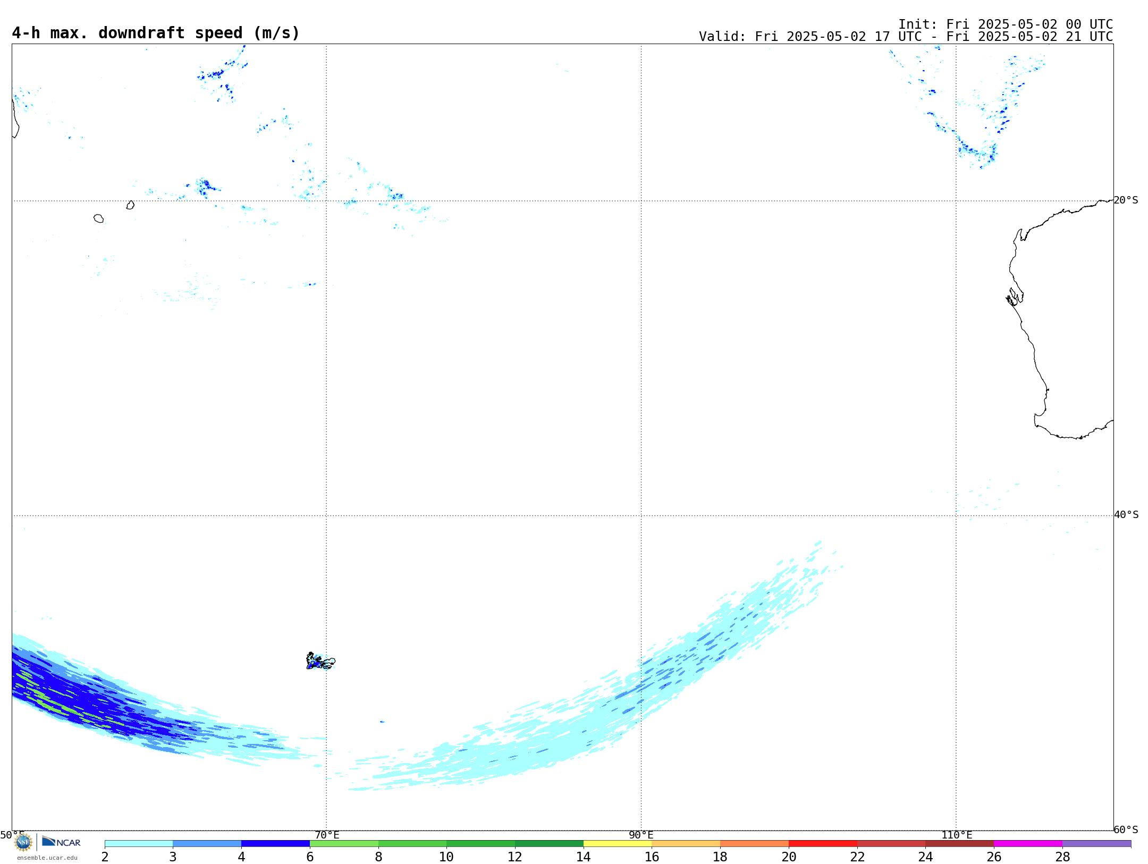
Task: Pick the green 10–12 m/s colorbar segment
Action: tap(480, 844)
